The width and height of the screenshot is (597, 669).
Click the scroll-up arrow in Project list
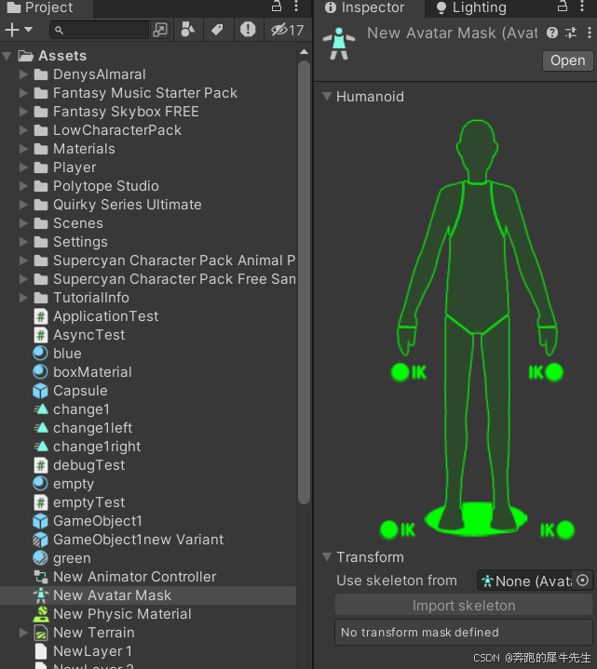click(x=304, y=52)
